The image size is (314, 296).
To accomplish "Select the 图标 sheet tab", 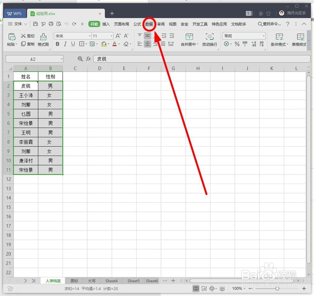I will click(x=74, y=281).
